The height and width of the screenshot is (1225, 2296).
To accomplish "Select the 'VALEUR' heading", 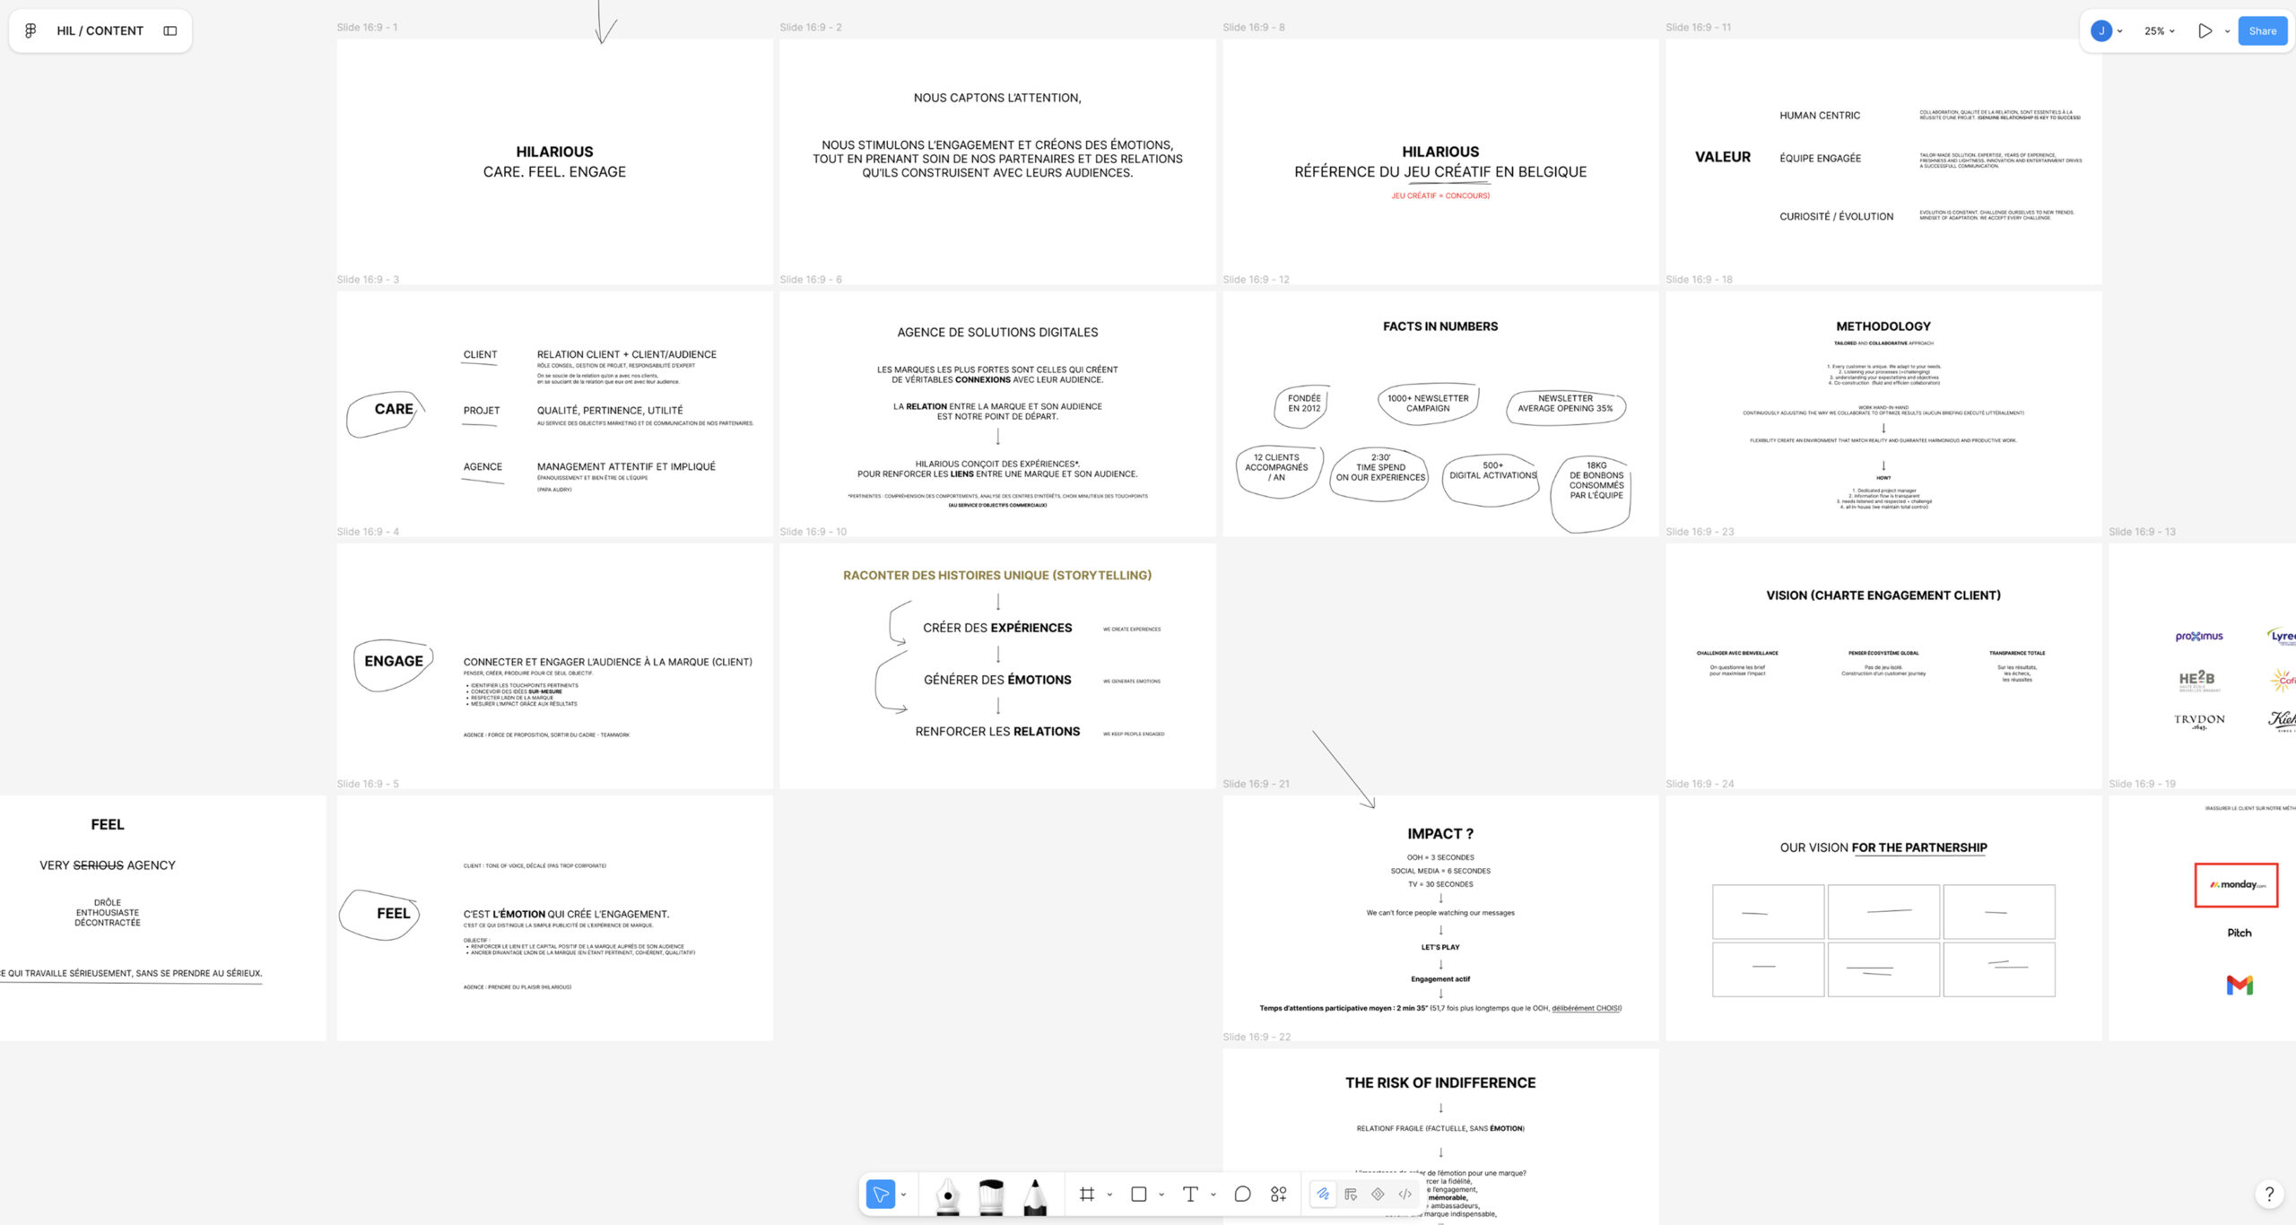I will pyautogui.click(x=1722, y=157).
